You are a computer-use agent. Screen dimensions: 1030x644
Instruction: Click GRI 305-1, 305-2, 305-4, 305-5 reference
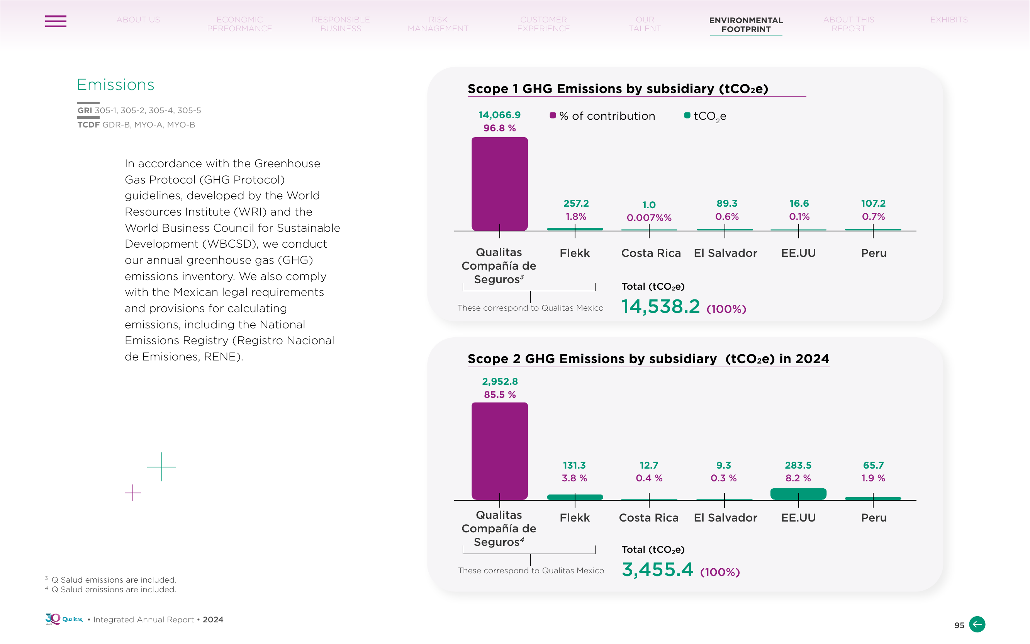point(139,110)
